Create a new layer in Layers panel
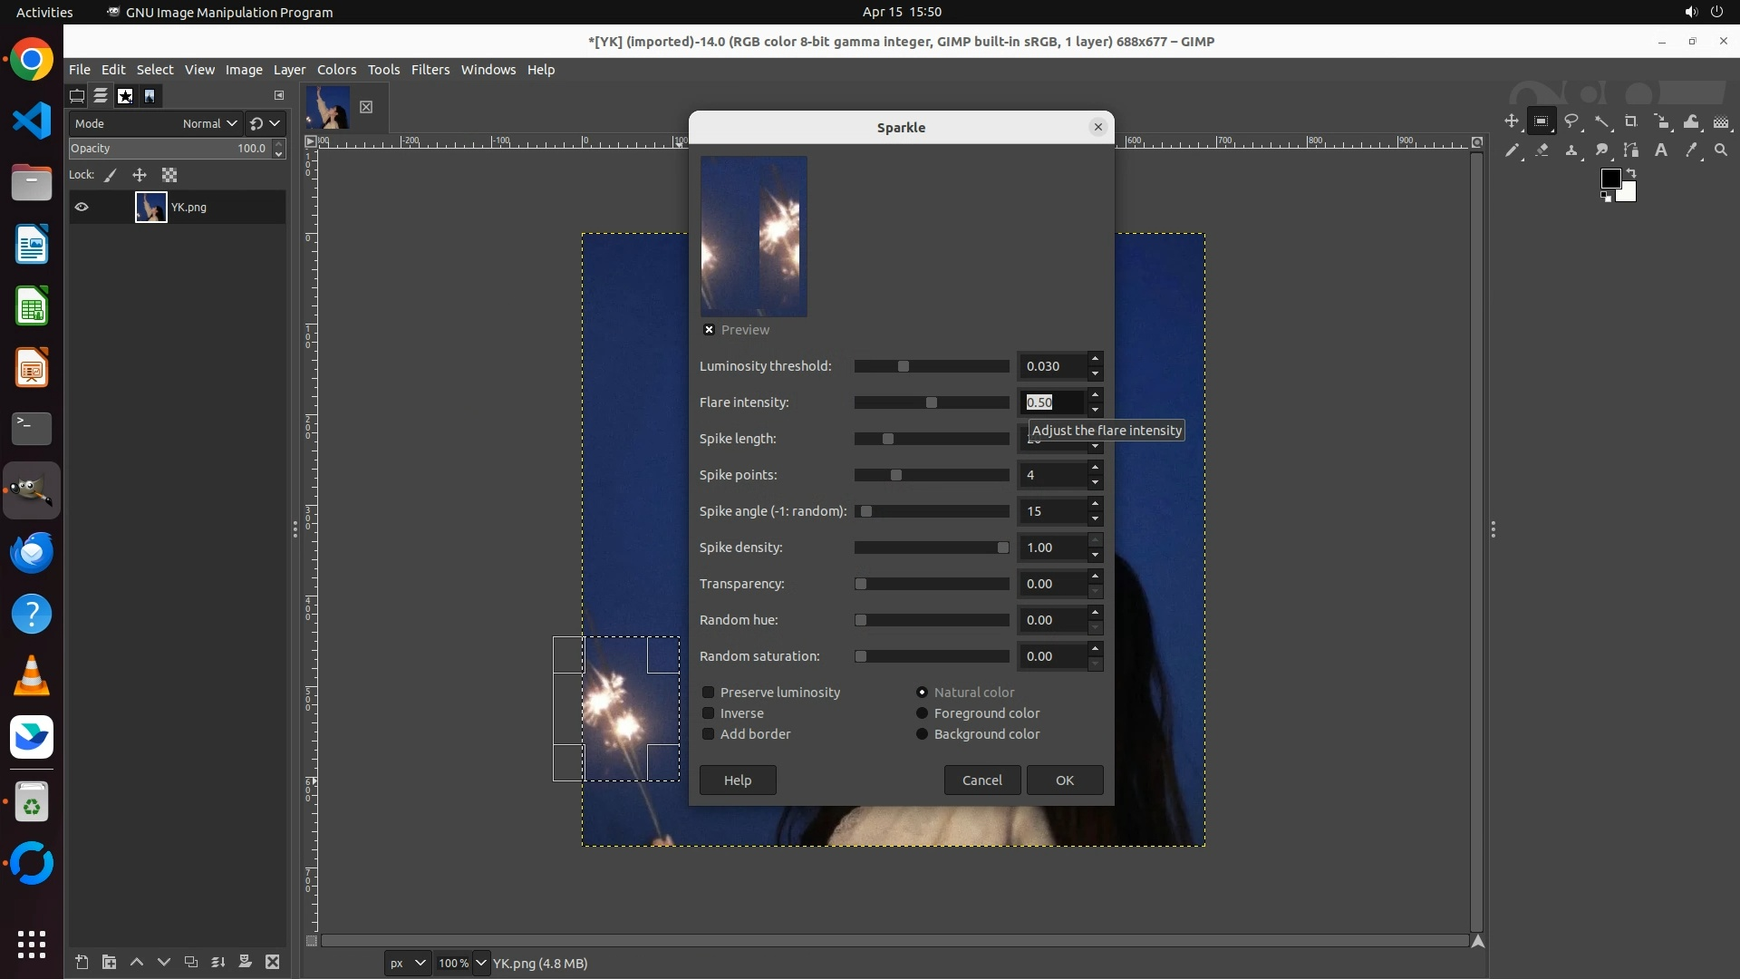 (82, 963)
